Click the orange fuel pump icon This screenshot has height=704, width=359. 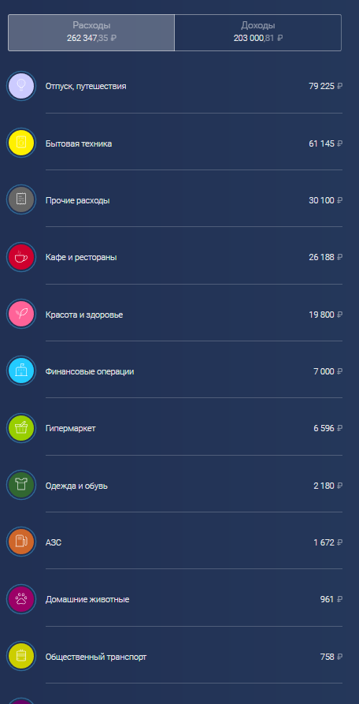[x=21, y=542]
